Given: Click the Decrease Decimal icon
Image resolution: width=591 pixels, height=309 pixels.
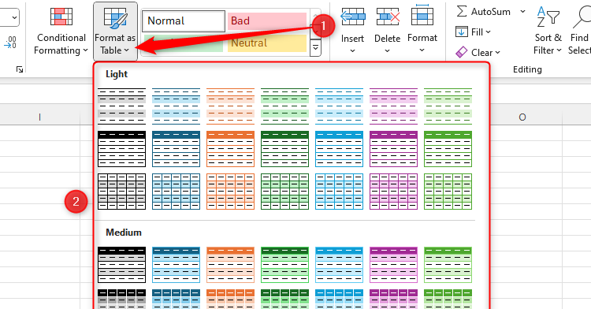Looking at the screenshot, I should click(x=10, y=43).
